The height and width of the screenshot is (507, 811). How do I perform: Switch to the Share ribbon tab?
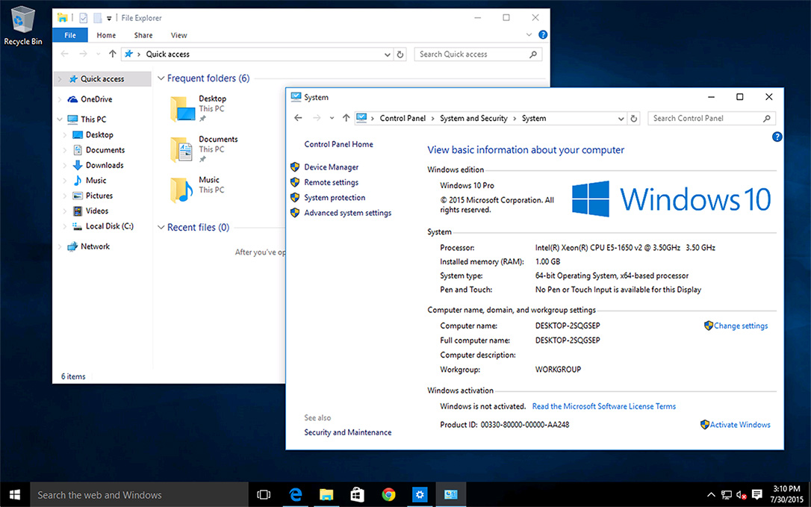tap(143, 35)
